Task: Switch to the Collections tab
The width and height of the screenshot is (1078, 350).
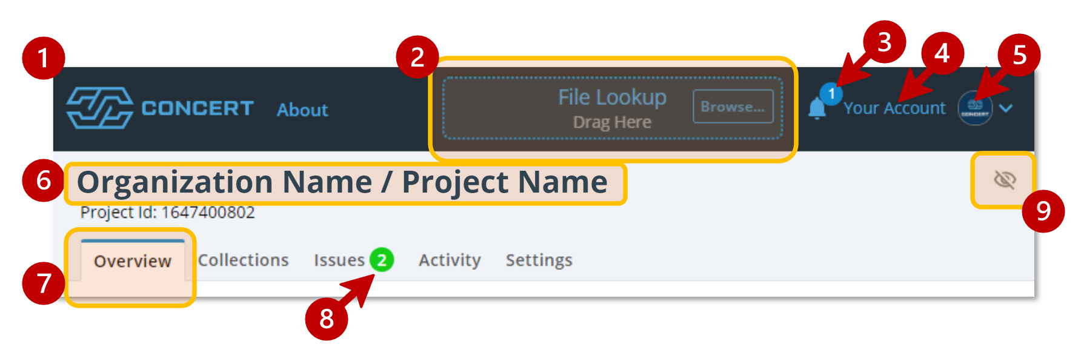Action: 243,260
